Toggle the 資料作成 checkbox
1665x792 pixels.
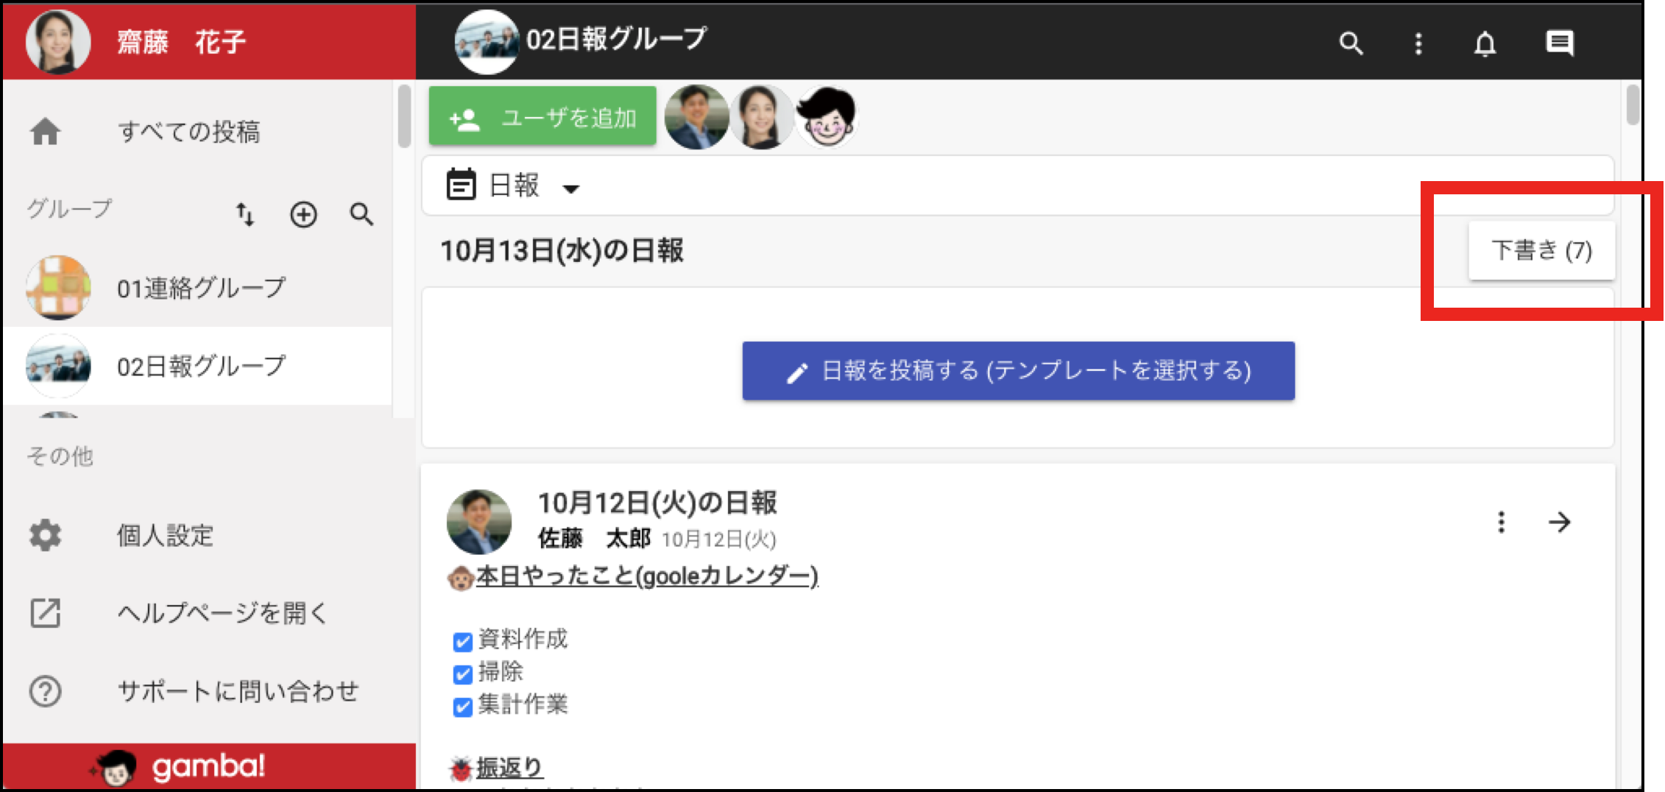462,642
